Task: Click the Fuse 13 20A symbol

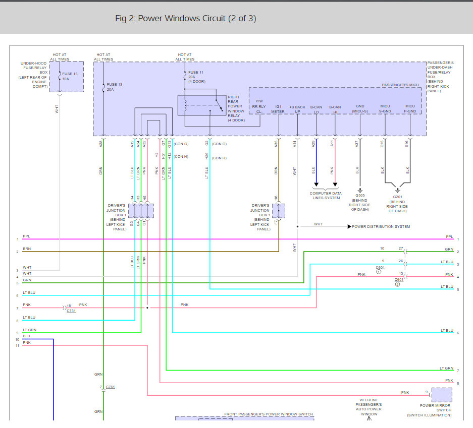Action: coord(103,87)
